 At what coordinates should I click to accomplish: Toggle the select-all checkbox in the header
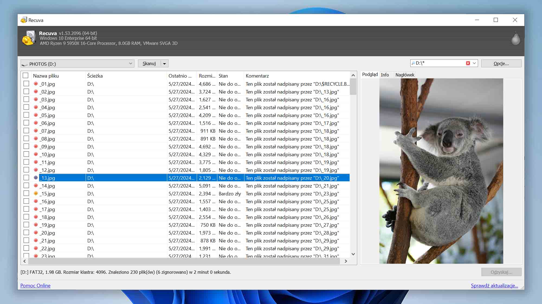(26, 76)
